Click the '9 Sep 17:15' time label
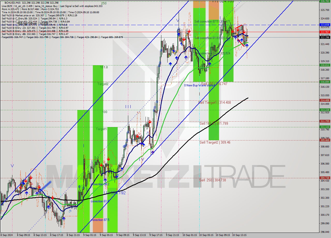The height and width of the screenshot is (238, 331). [156, 235]
